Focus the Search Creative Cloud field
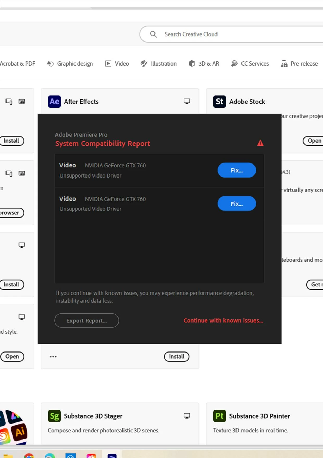The width and height of the screenshot is (323, 458). (232, 34)
